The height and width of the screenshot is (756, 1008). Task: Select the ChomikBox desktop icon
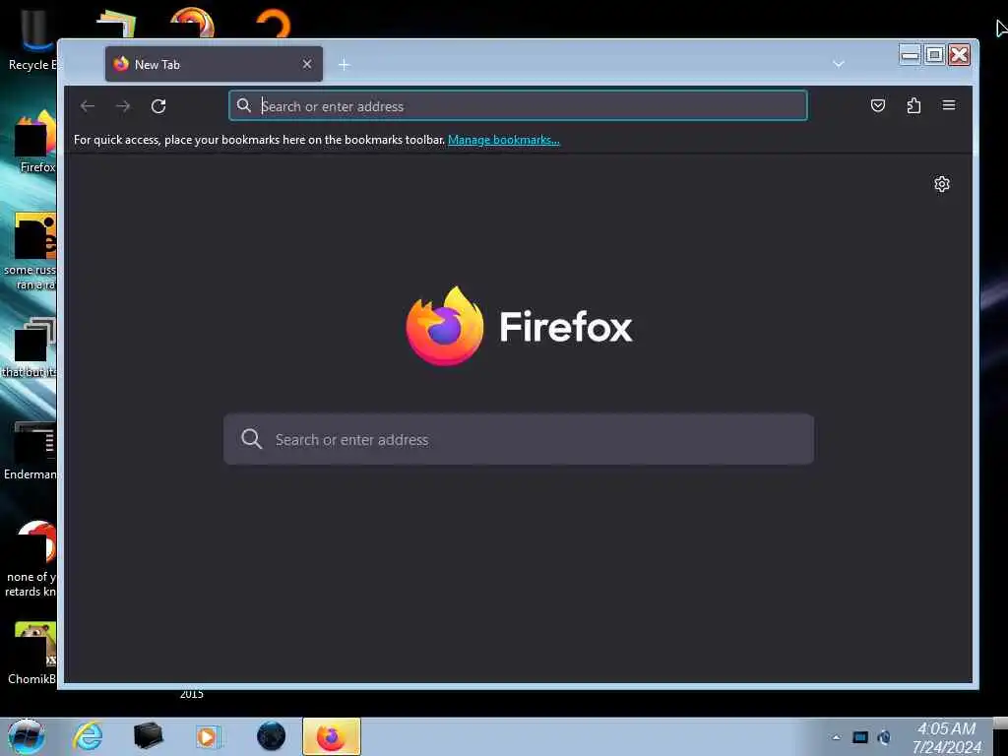pyautogui.click(x=32, y=654)
